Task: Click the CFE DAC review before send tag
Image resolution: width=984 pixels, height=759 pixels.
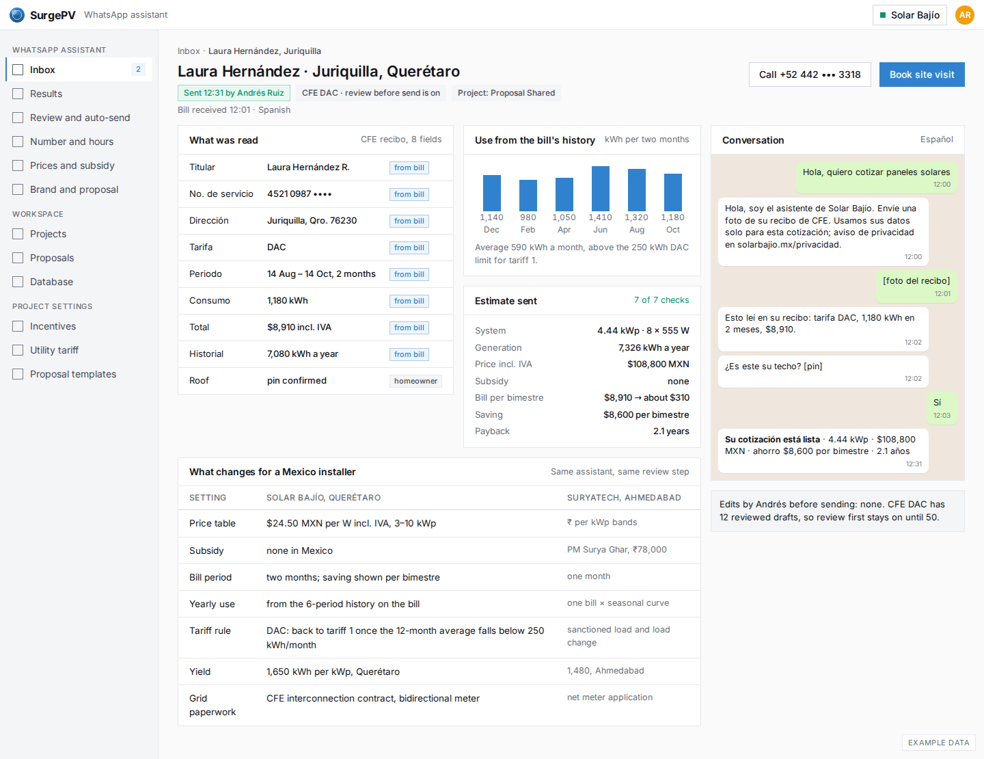Action: click(371, 93)
